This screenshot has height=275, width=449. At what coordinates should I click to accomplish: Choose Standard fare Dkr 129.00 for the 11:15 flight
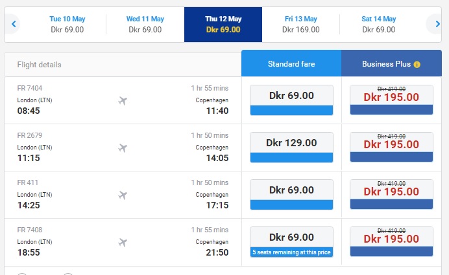click(291, 148)
